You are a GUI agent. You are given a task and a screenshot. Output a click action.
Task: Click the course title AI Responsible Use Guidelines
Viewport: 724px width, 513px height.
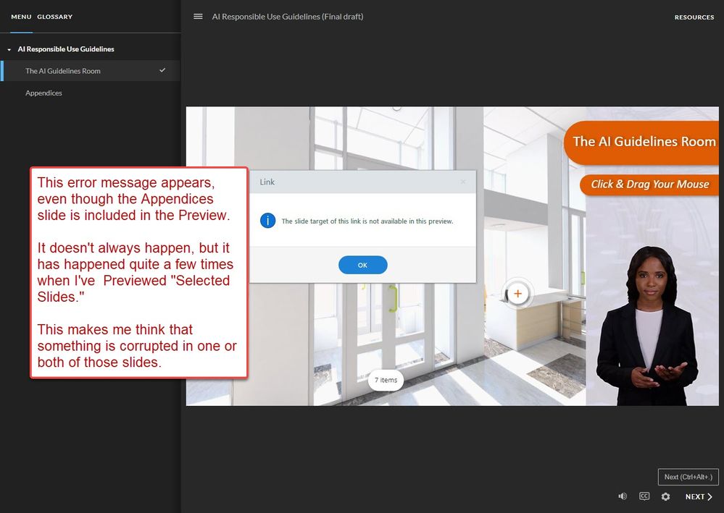coord(287,17)
